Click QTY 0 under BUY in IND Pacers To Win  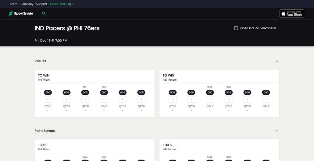point(229,106)
